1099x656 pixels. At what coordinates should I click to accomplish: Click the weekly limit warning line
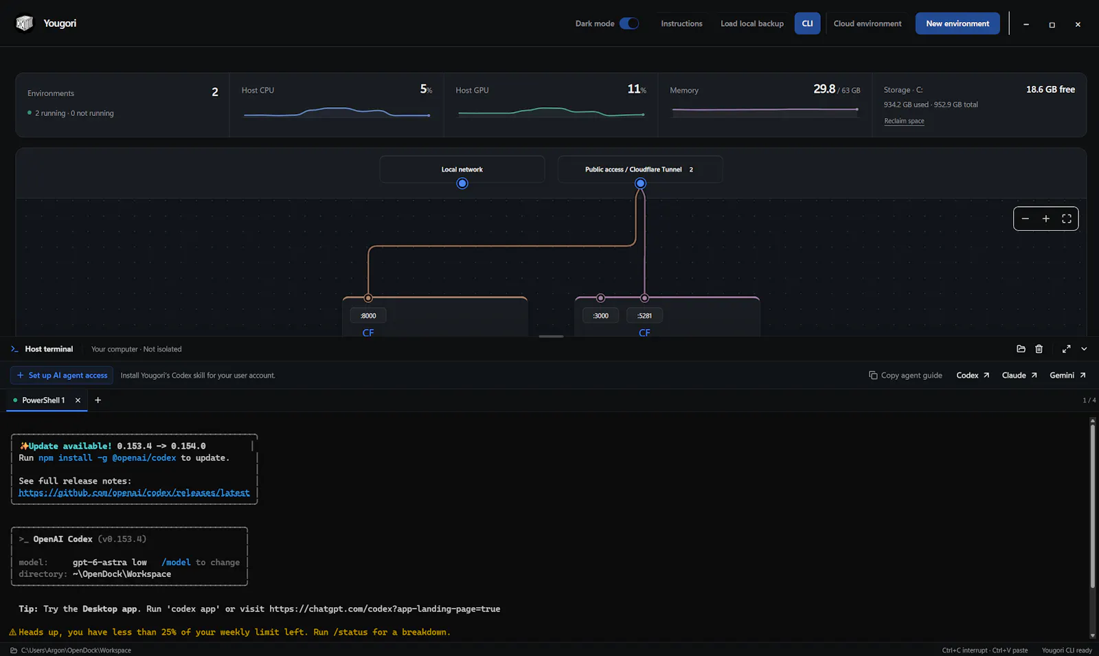(x=230, y=632)
